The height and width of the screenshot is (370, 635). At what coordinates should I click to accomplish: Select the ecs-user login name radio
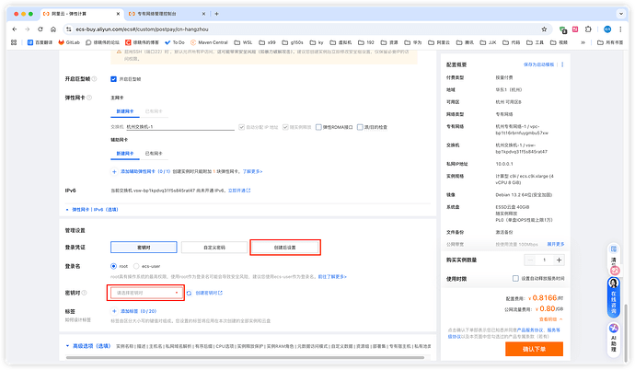137,266
